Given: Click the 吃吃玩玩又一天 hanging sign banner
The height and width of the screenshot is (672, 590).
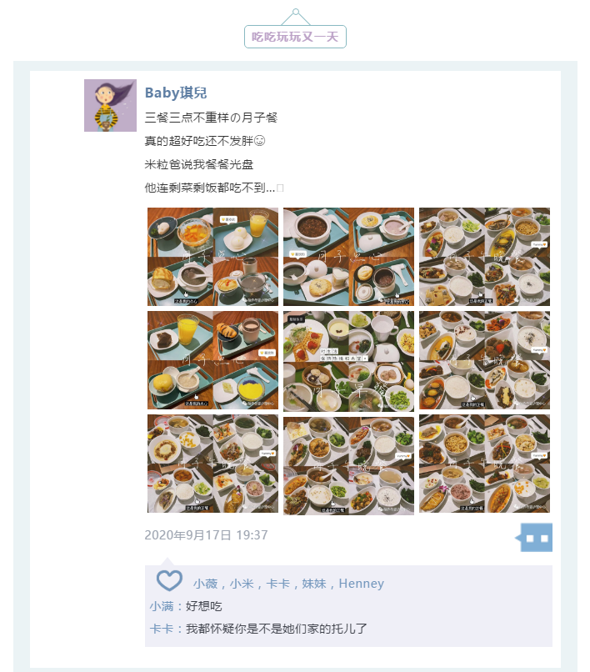Looking at the screenshot, I should pyautogui.click(x=295, y=37).
